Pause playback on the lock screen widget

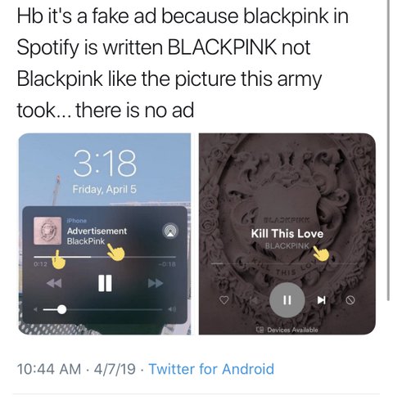click(x=105, y=283)
